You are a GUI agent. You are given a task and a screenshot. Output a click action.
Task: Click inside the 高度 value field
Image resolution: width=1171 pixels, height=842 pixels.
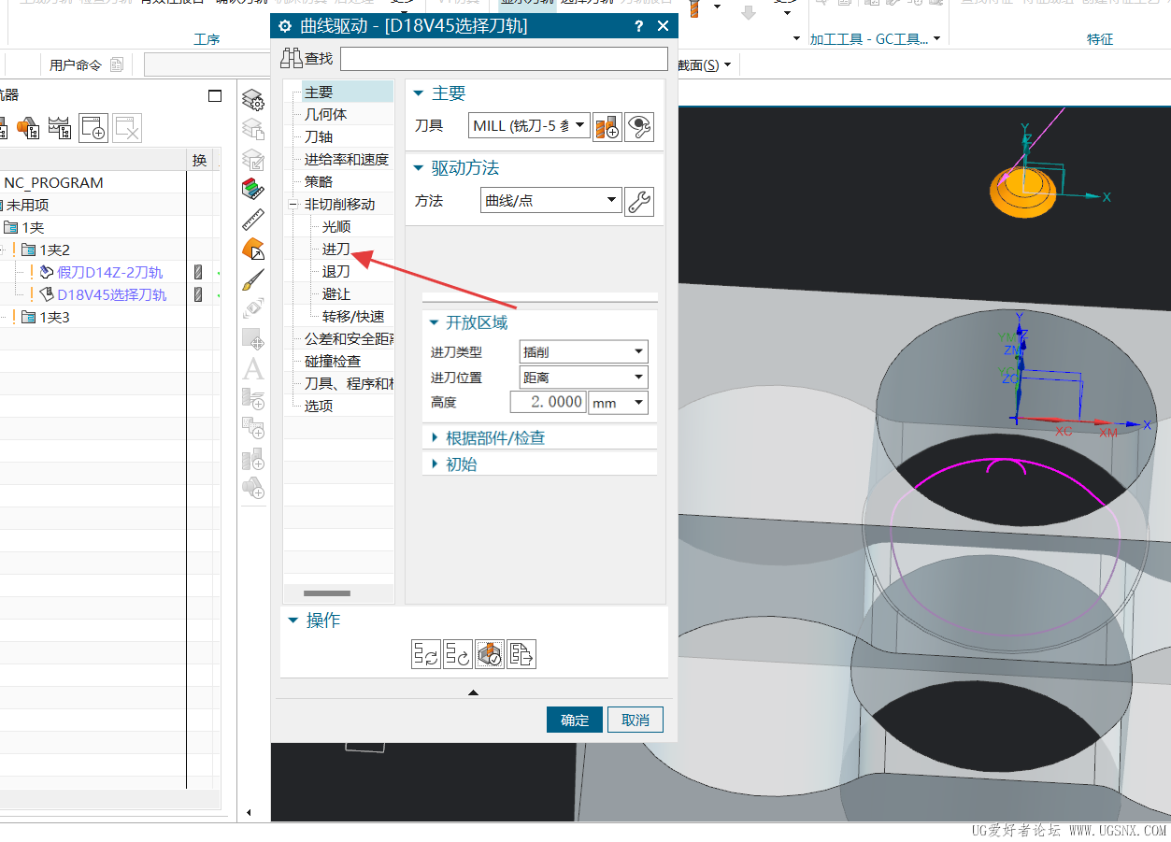(x=547, y=402)
